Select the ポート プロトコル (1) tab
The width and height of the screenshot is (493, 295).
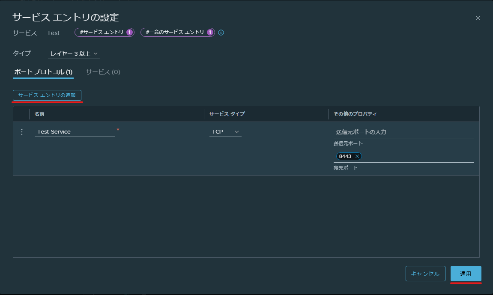click(x=43, y=72)
